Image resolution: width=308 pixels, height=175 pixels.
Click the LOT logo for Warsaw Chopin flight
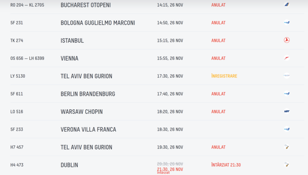(x=287, y=111)
